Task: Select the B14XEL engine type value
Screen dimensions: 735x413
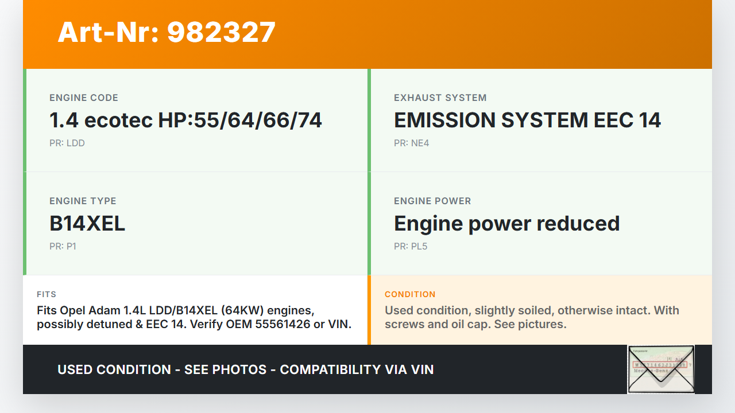Action: (x=87, y=224)
